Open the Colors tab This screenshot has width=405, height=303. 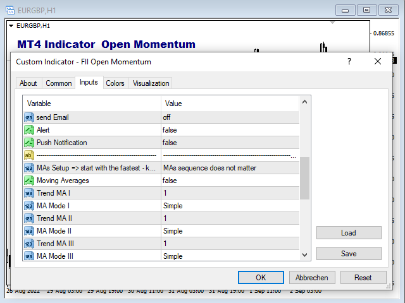pos(115,83)
